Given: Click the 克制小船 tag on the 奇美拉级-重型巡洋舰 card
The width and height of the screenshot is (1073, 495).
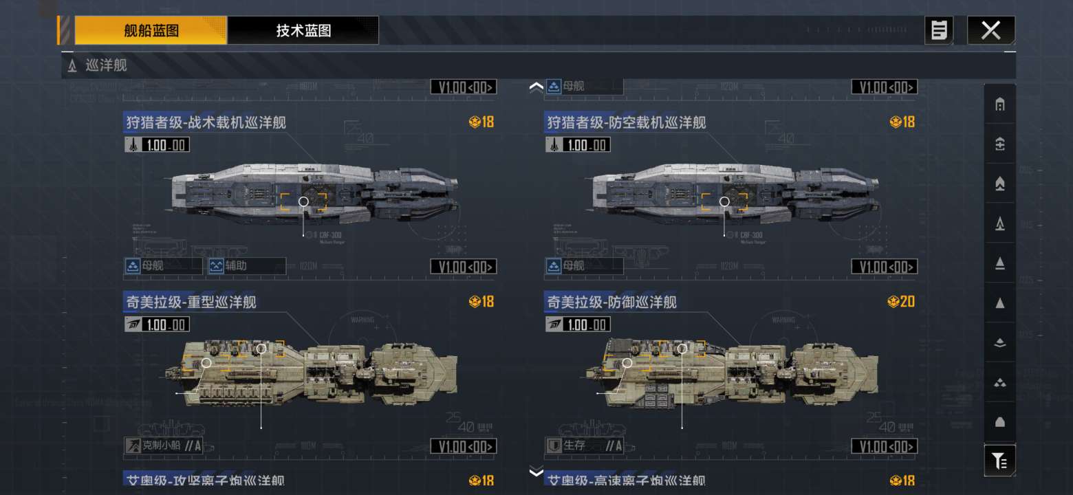Looking at the screenshot, I should click(164, 445).
